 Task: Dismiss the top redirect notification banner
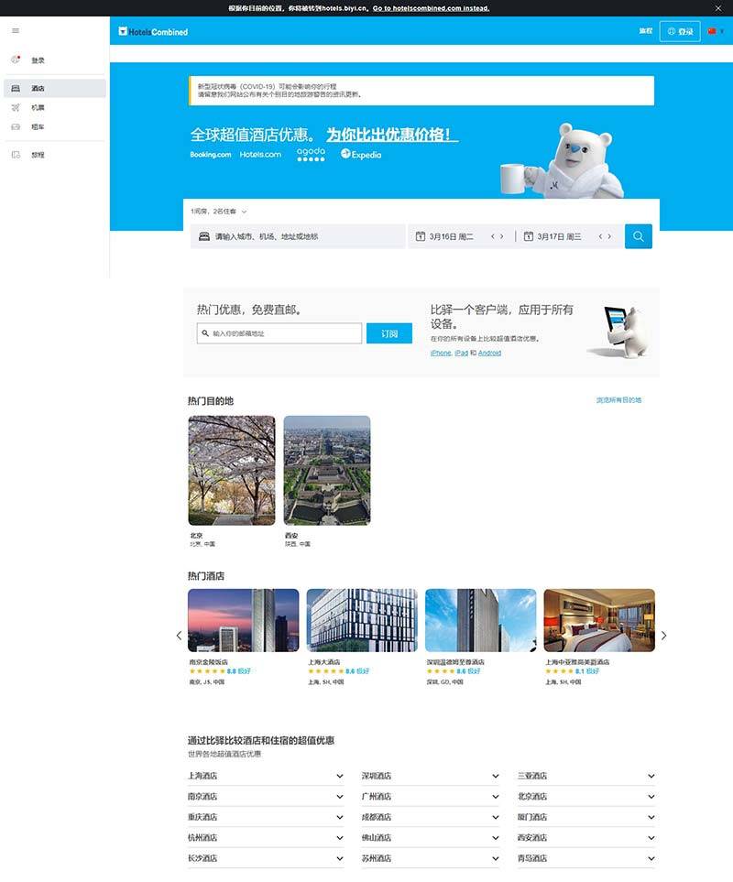click(x=717, y=8)
